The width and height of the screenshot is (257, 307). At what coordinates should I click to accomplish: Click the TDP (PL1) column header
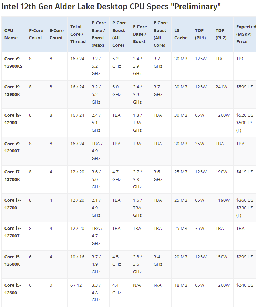(x=201, y=34)
